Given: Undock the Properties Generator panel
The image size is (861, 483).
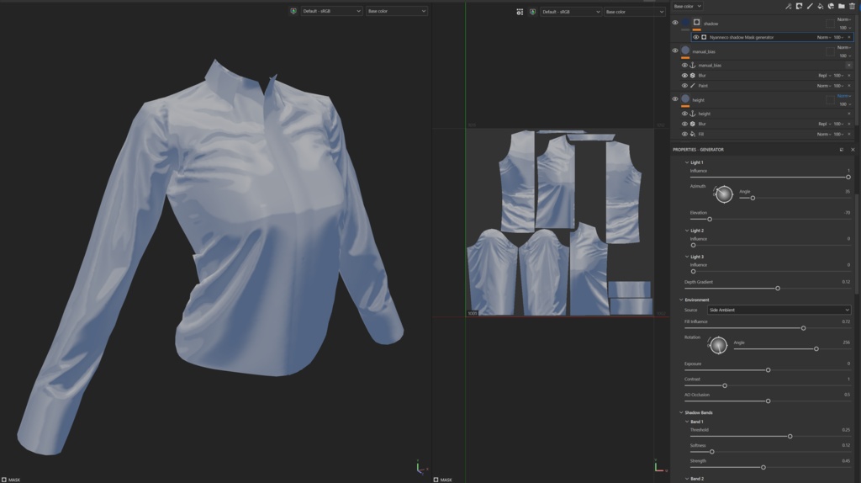Looking at the screenshot, I should [x=841, y=150].
